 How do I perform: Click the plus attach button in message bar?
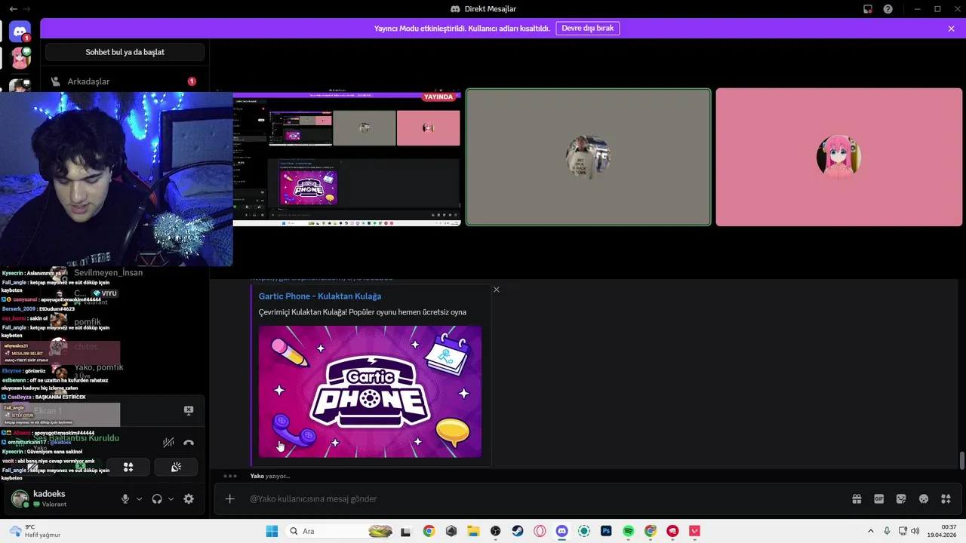pos(230,499)
